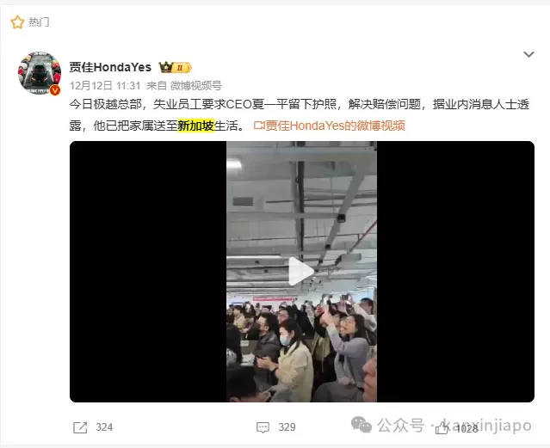The width and height of the screenshot is (550, 448).
Task: Click the 324 repost count
Action: click(x=104, y=427)
